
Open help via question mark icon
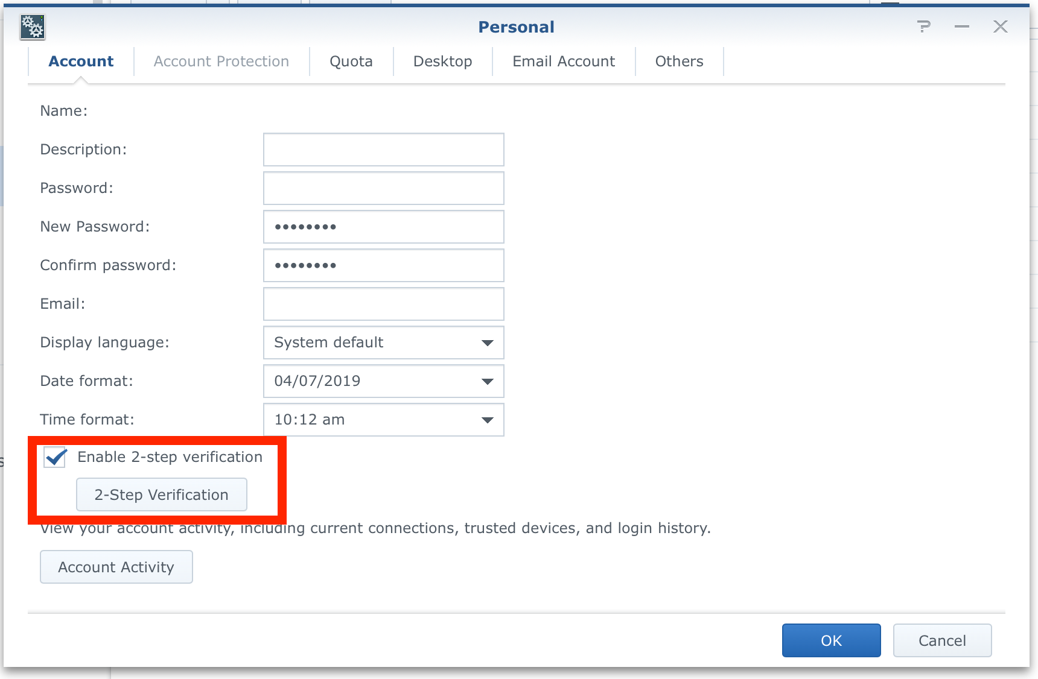click(x=923, y=27)
